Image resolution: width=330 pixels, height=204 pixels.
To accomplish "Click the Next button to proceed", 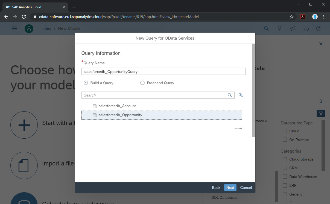I will click(230, 188).
